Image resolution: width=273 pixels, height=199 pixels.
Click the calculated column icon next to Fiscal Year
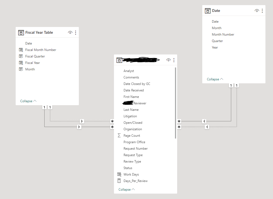(x=21, y=63)
